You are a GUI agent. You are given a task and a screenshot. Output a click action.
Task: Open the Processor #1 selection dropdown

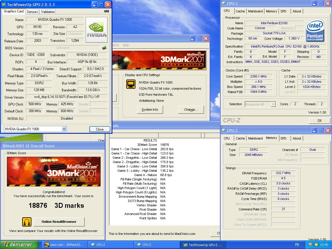point(273,104)
